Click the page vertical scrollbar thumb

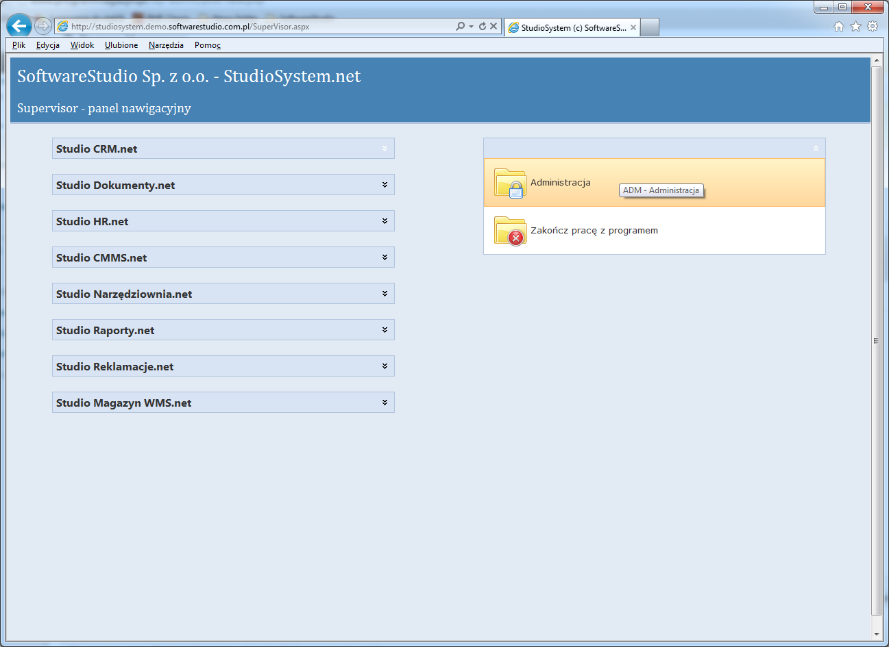pos(876,340)
